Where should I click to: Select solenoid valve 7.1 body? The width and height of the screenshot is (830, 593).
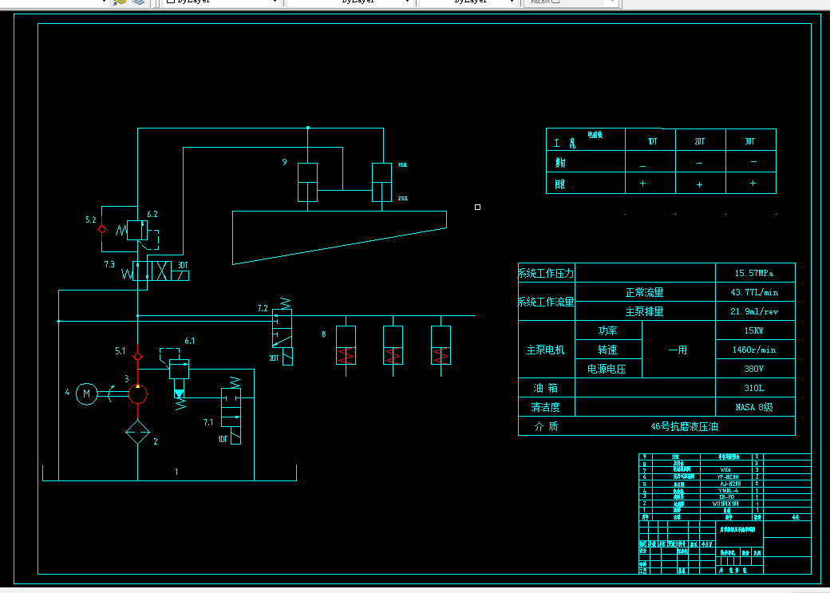[x=231, y=407]
